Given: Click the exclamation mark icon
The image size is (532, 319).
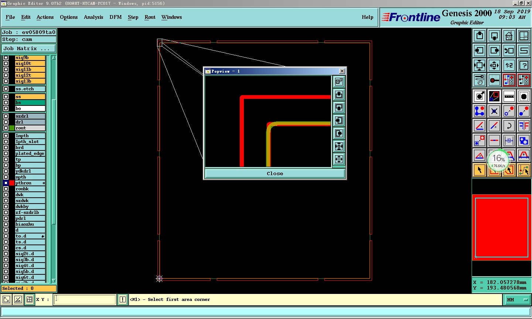Looking at the screenshot, I should [x=123, y=299].
